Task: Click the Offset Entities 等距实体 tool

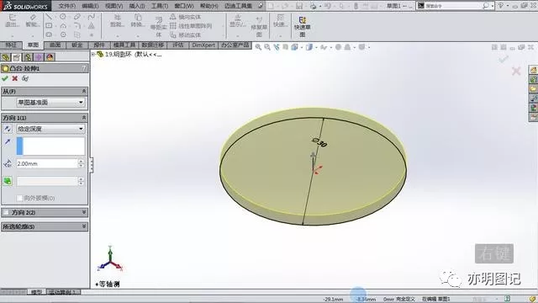Action: tap(159, 27)
